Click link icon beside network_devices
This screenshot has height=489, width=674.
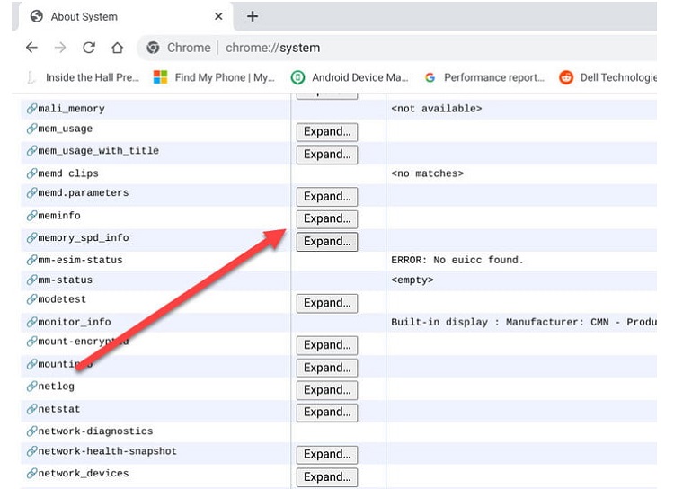tap(31, 474)
